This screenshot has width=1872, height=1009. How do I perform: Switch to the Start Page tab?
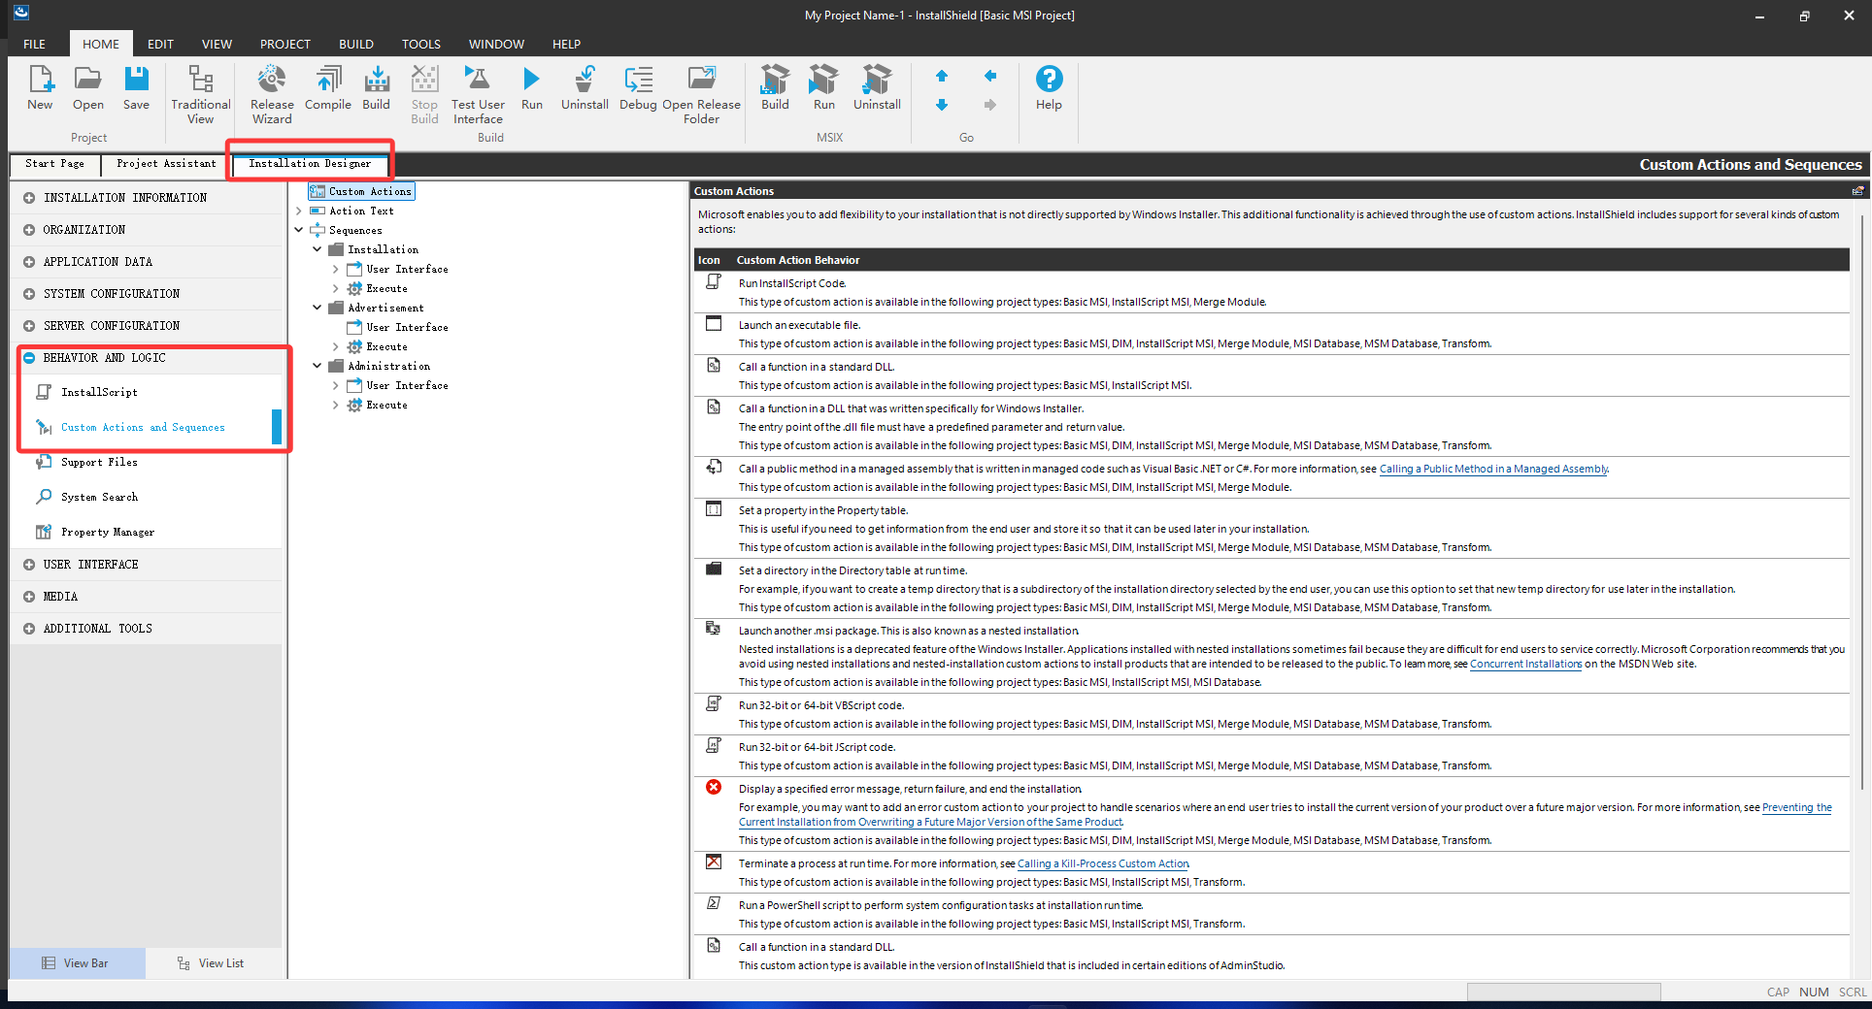[x=55, y=164]
